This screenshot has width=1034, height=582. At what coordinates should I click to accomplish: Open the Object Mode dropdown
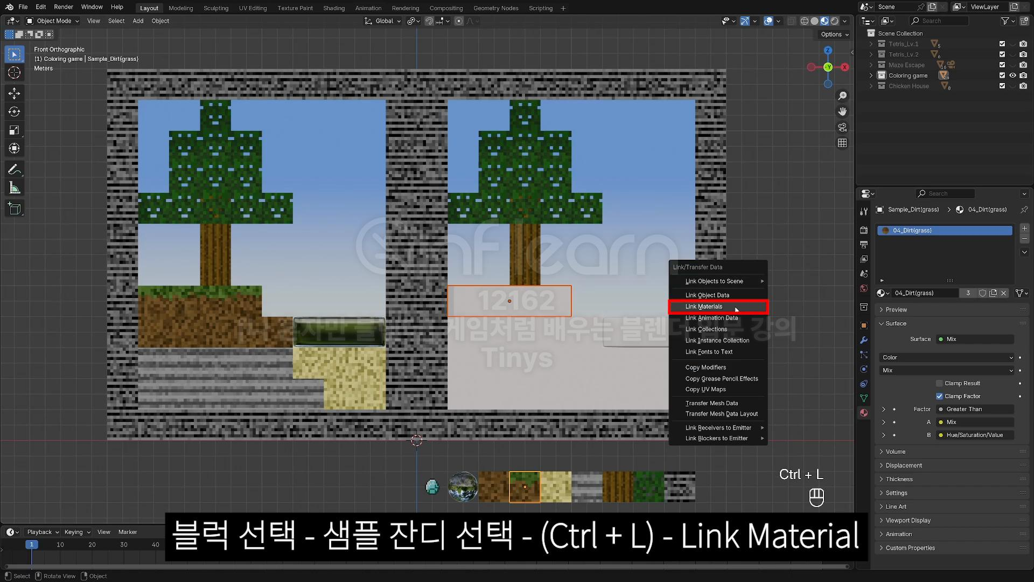pos(53,21)
